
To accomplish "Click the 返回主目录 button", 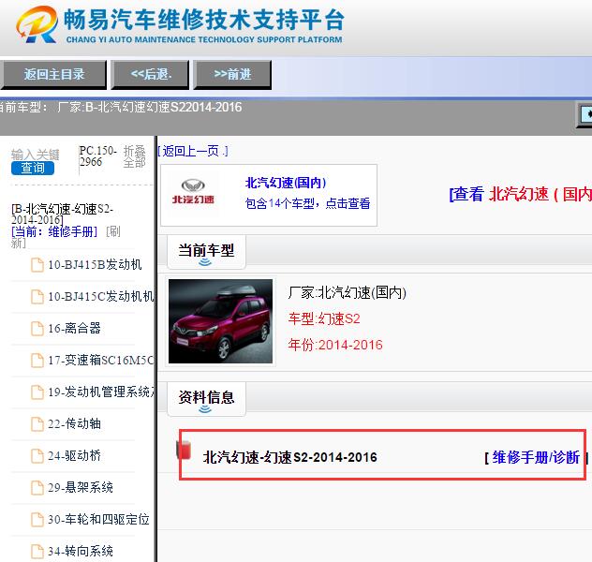I will coord(53,74).
